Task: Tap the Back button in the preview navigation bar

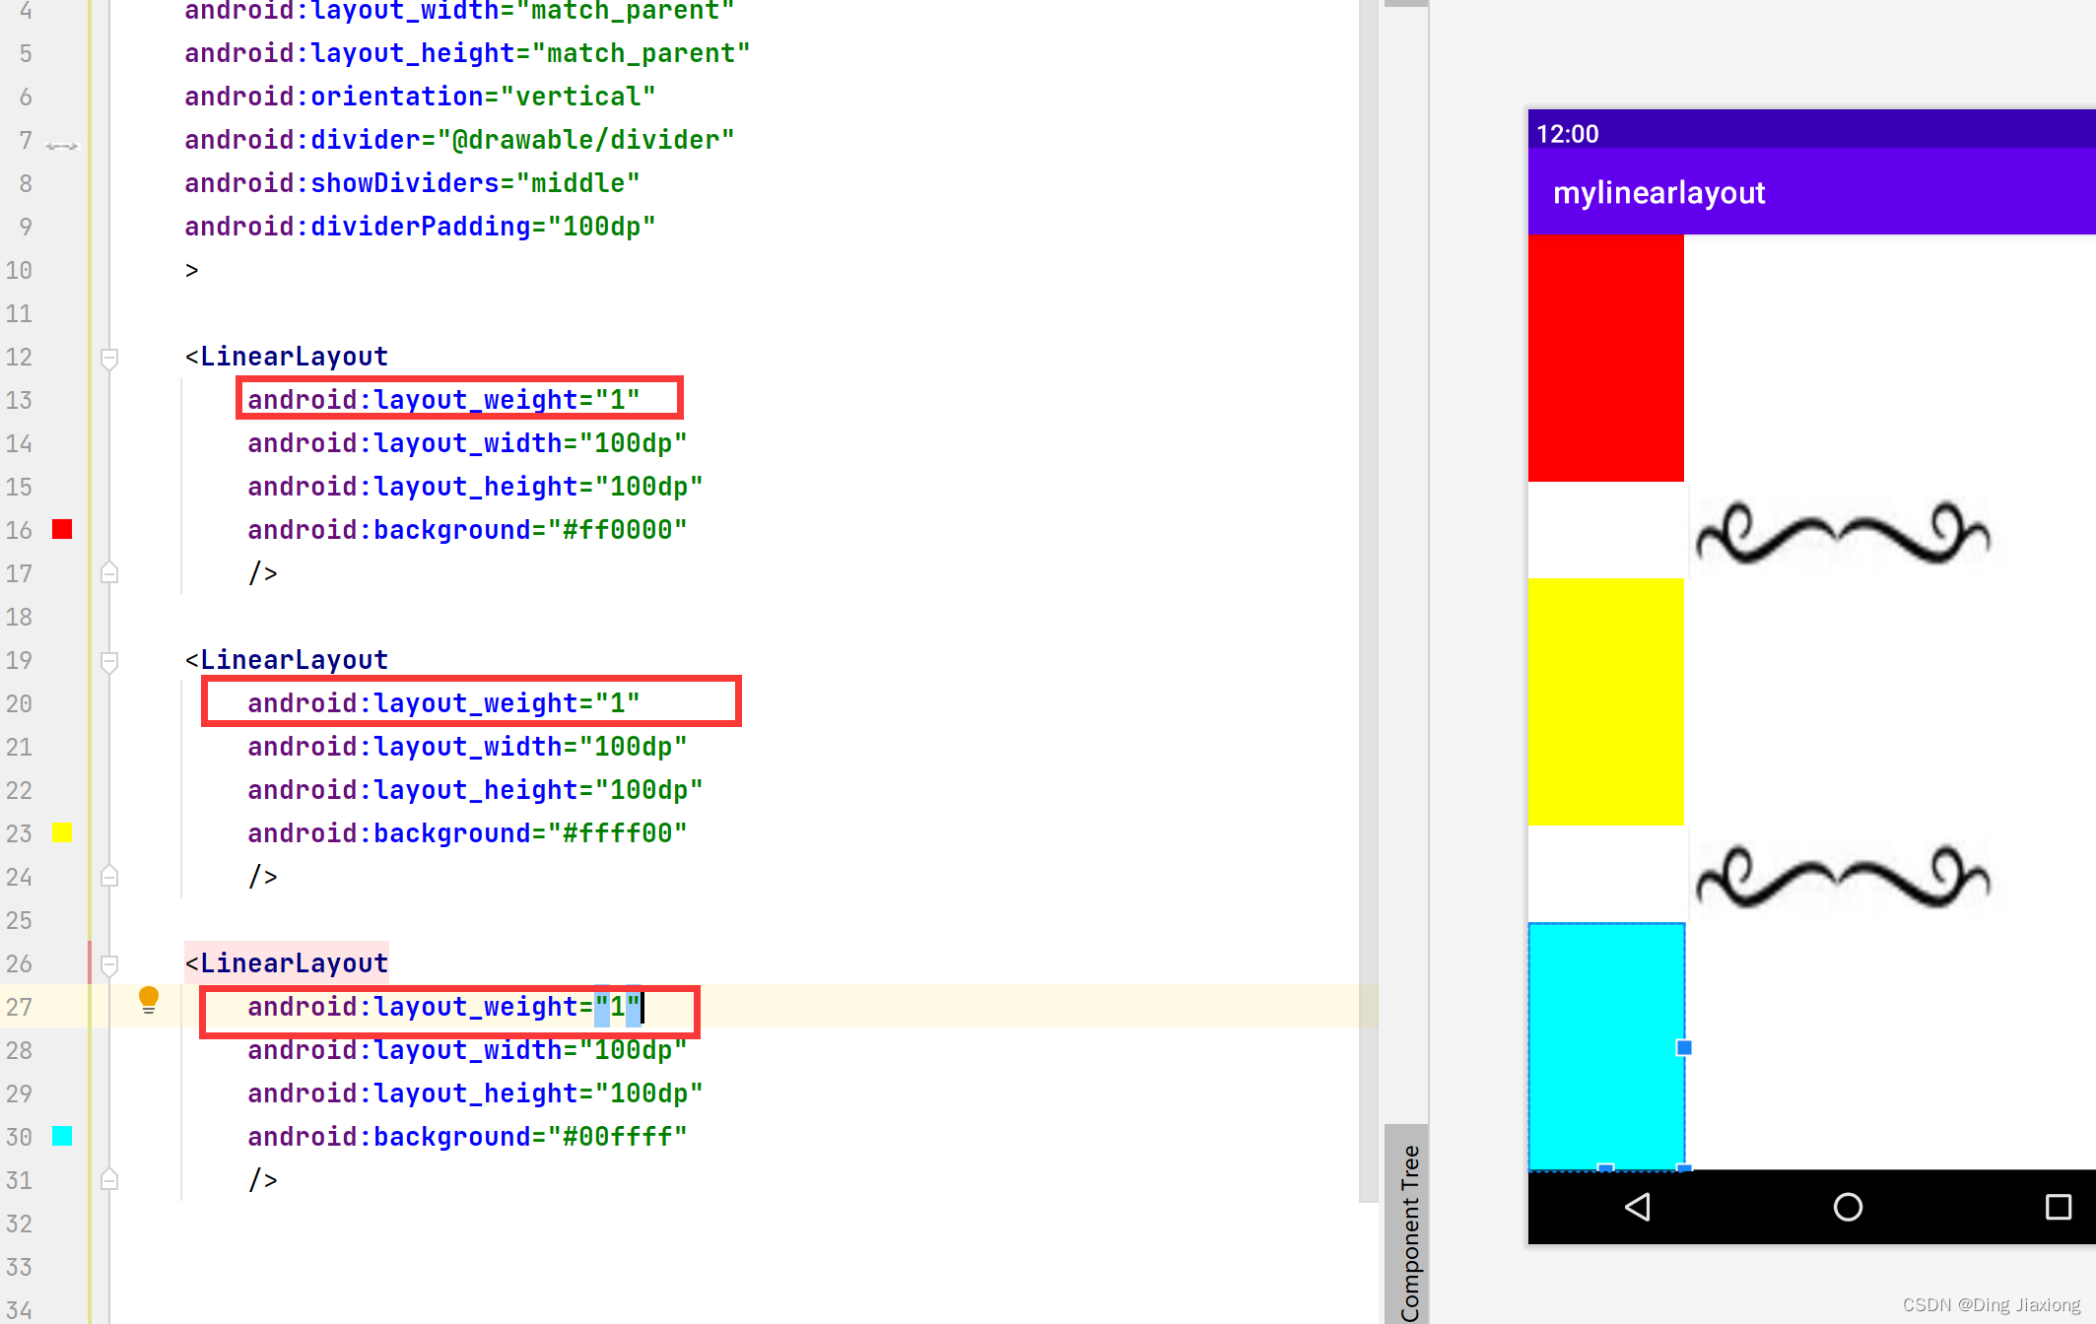Action: point(1637,1207)
